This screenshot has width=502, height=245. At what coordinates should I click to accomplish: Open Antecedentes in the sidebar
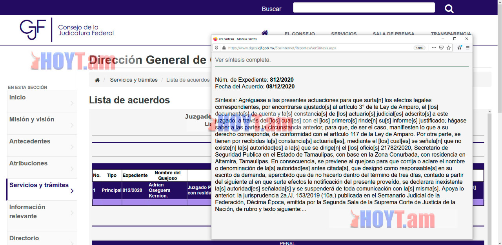coord(30,141)
